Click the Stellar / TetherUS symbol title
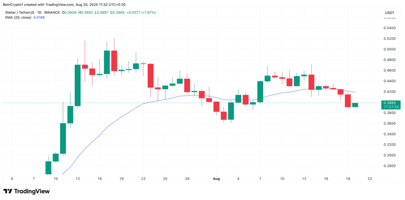The height and width of the screenshot is (200, 405). 20,12
